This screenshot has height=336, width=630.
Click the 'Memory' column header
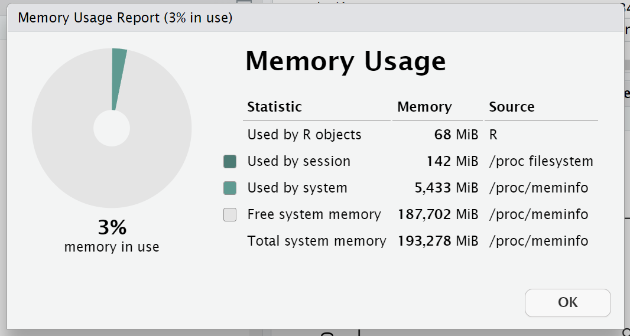[x=424, y=107]
